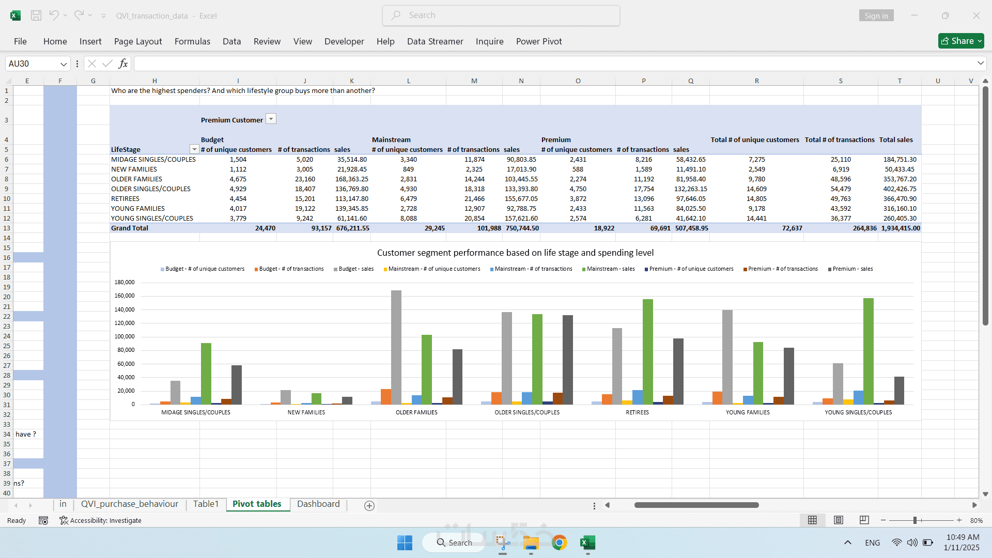Viewport: 992px width, 558px height.
Task: Open the Power Pivot ribbon tab
Action: click(x=538, y=41)
